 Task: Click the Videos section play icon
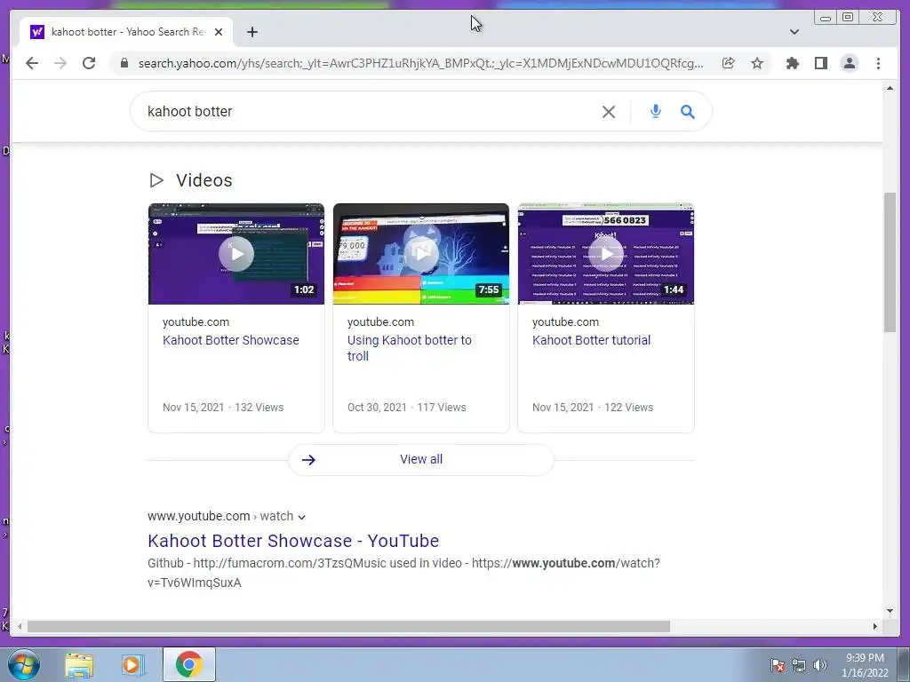point(156,180)
